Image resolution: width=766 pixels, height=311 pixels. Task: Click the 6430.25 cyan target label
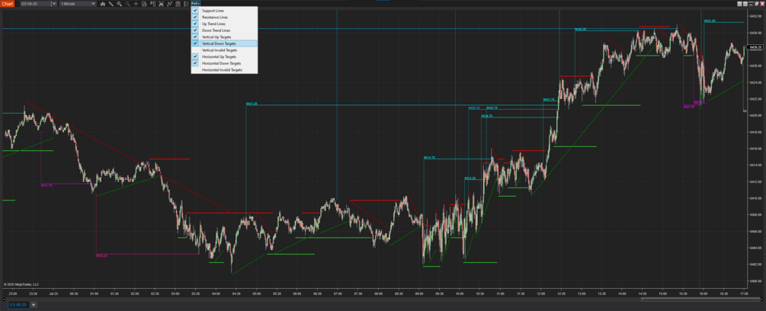click(580, 29)
